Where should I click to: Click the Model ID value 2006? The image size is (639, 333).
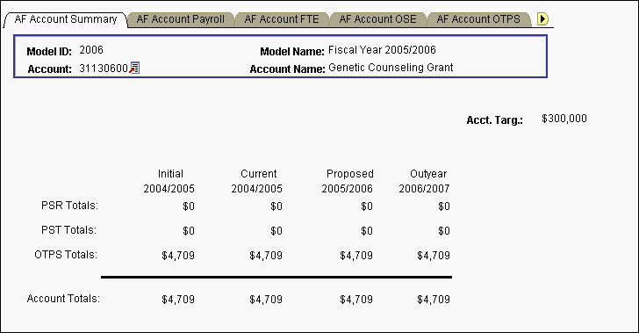[91, 50]
